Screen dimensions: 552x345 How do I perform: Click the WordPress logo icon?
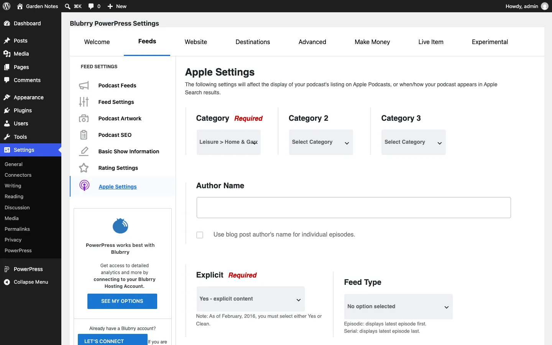pos(7,6)
